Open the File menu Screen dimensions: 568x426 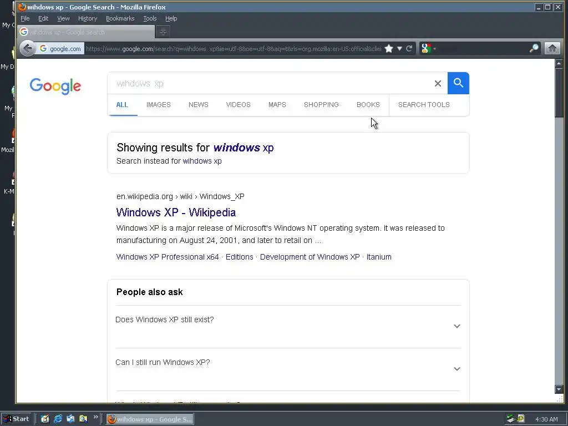coord(25,18)
